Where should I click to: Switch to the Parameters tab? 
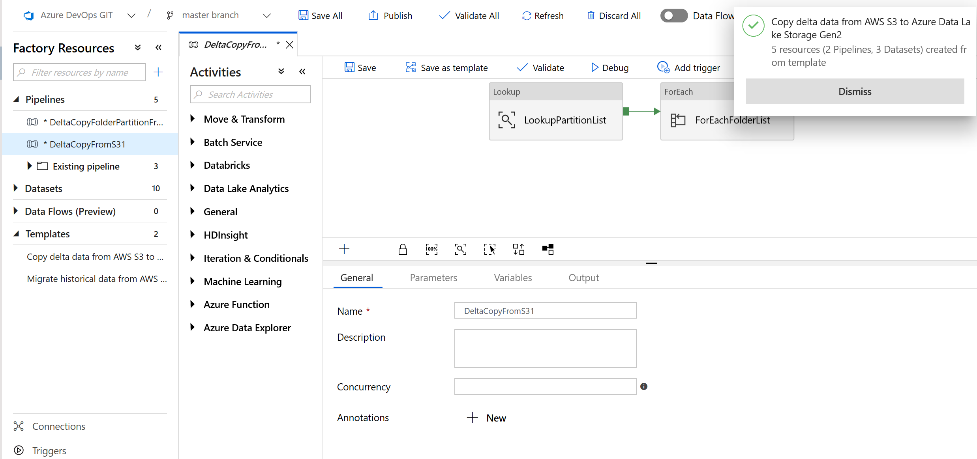[433, 278]
